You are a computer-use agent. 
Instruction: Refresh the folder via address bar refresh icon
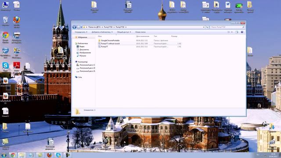(x=207, y=27)
